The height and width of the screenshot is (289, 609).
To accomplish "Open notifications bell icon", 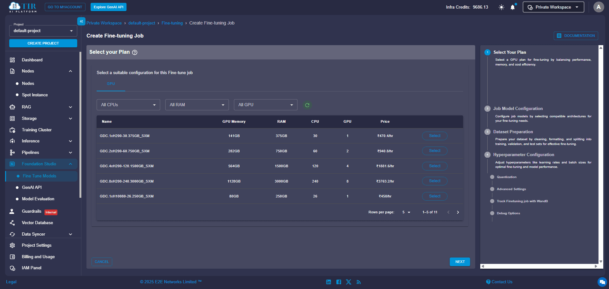I will [x=513, y=7].
